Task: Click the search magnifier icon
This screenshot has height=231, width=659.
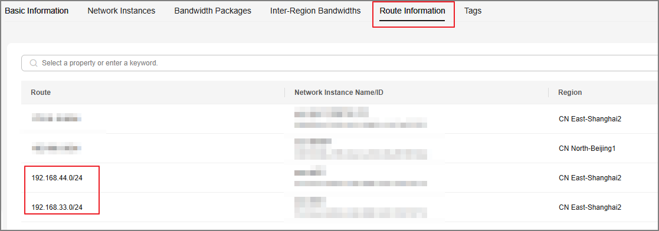Action: (x=34, y=64)
